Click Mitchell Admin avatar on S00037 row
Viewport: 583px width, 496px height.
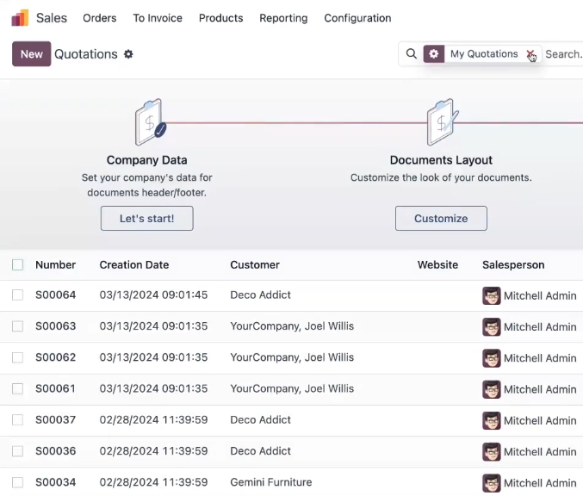pyautogui.click(x=491, y=420)
